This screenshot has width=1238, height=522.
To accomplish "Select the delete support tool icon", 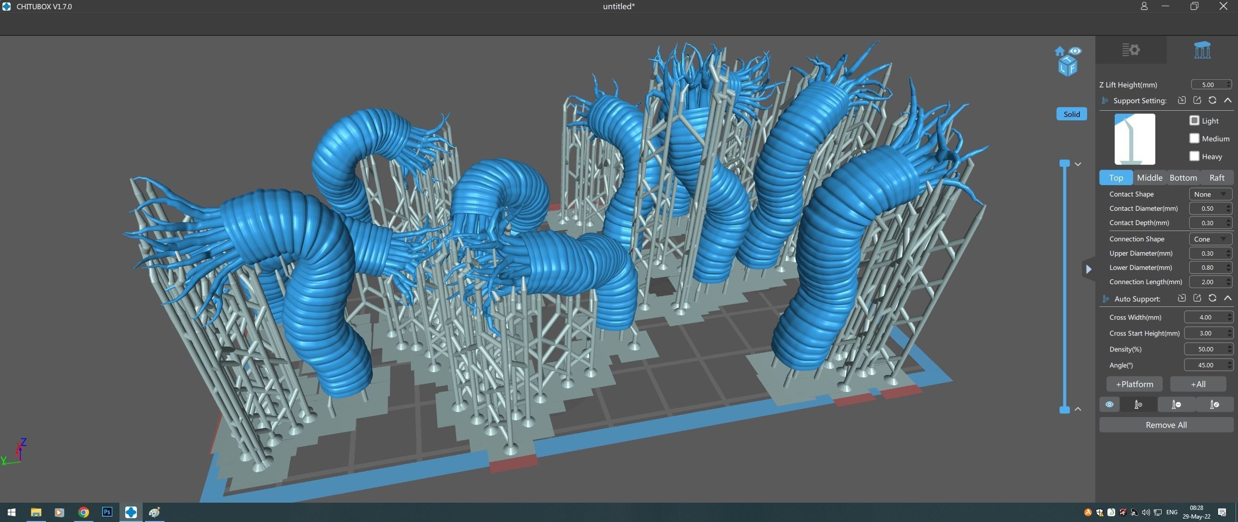I will (x=1176, y=405).
